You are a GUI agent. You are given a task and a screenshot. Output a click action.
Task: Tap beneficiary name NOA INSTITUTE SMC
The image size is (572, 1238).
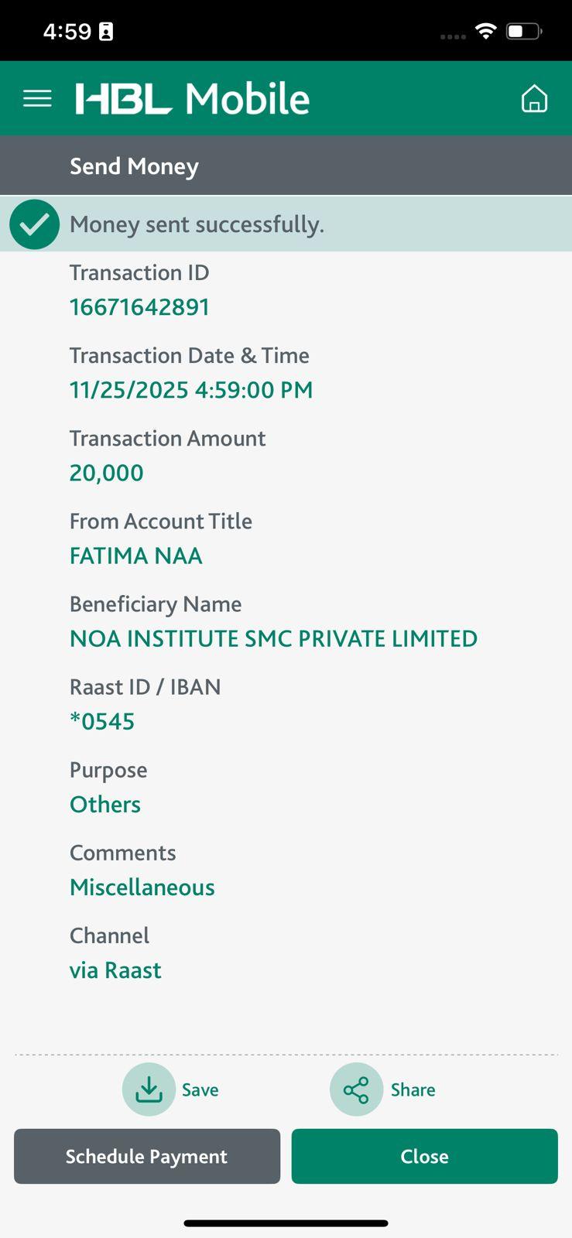273,638
